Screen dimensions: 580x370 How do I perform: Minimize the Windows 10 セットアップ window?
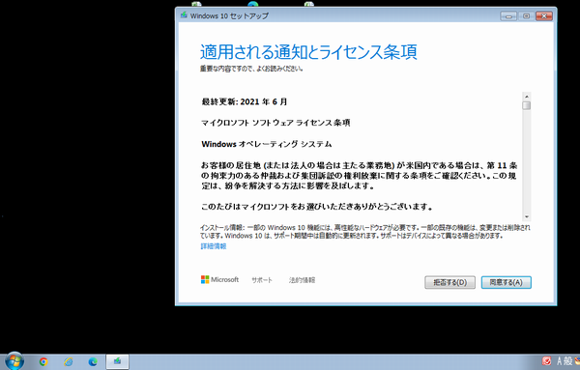click(x=509, y=15)
